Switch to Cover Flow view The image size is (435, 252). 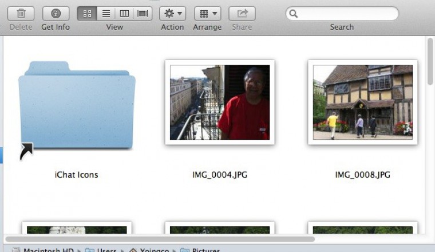[x=143, y=14]
